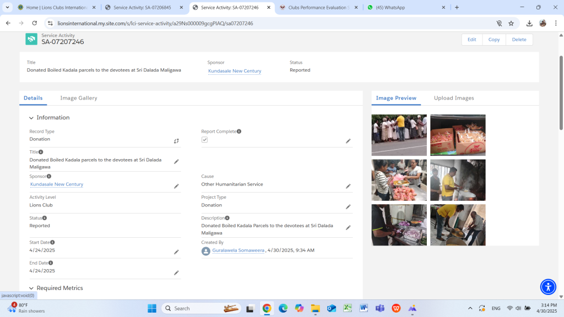Image resolution: width=564 pixels, height=317 pixels.
Task: Switch to WhatsApp browser tab
Action: pos(406,7)
